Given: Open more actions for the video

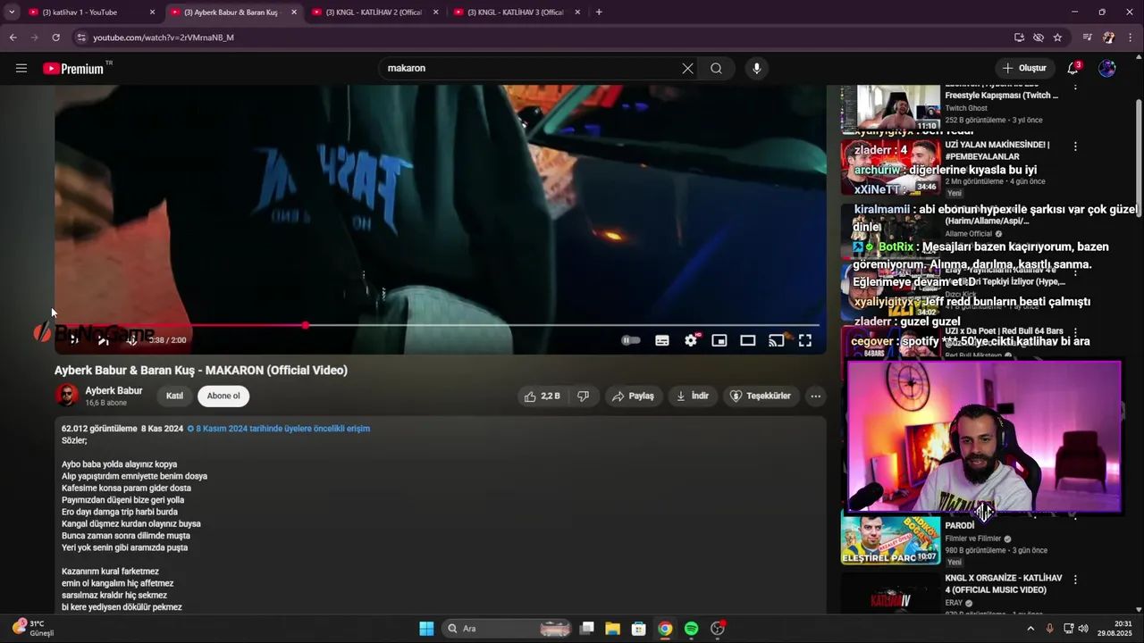Looking at the screenshot, I should click(x=815, y=396).
